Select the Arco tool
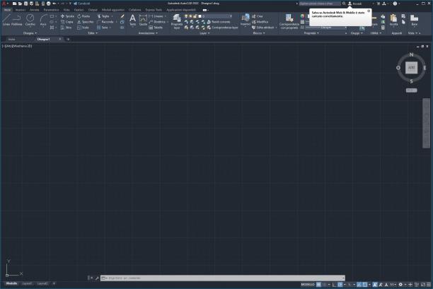 coord(43,20)
